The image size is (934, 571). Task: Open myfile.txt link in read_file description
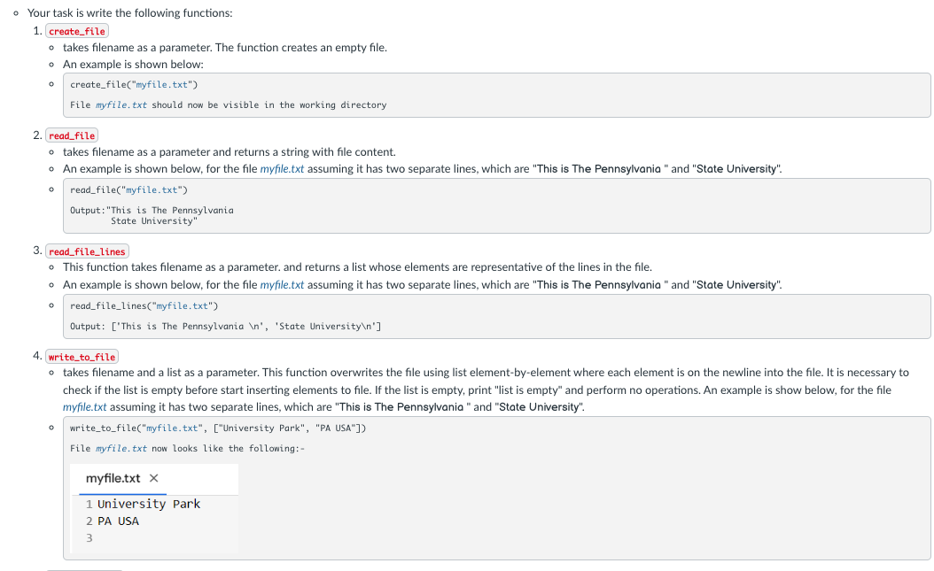pyautogui.click(x=282, y=168)
